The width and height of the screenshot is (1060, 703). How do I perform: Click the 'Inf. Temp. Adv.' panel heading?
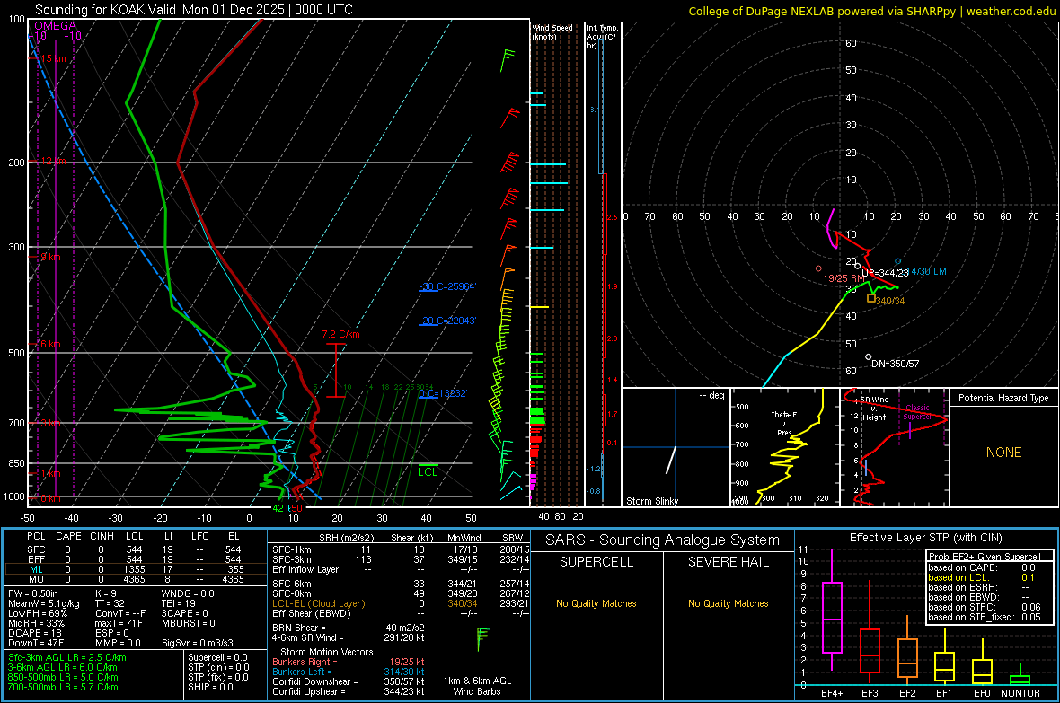[x=602, y=37]
